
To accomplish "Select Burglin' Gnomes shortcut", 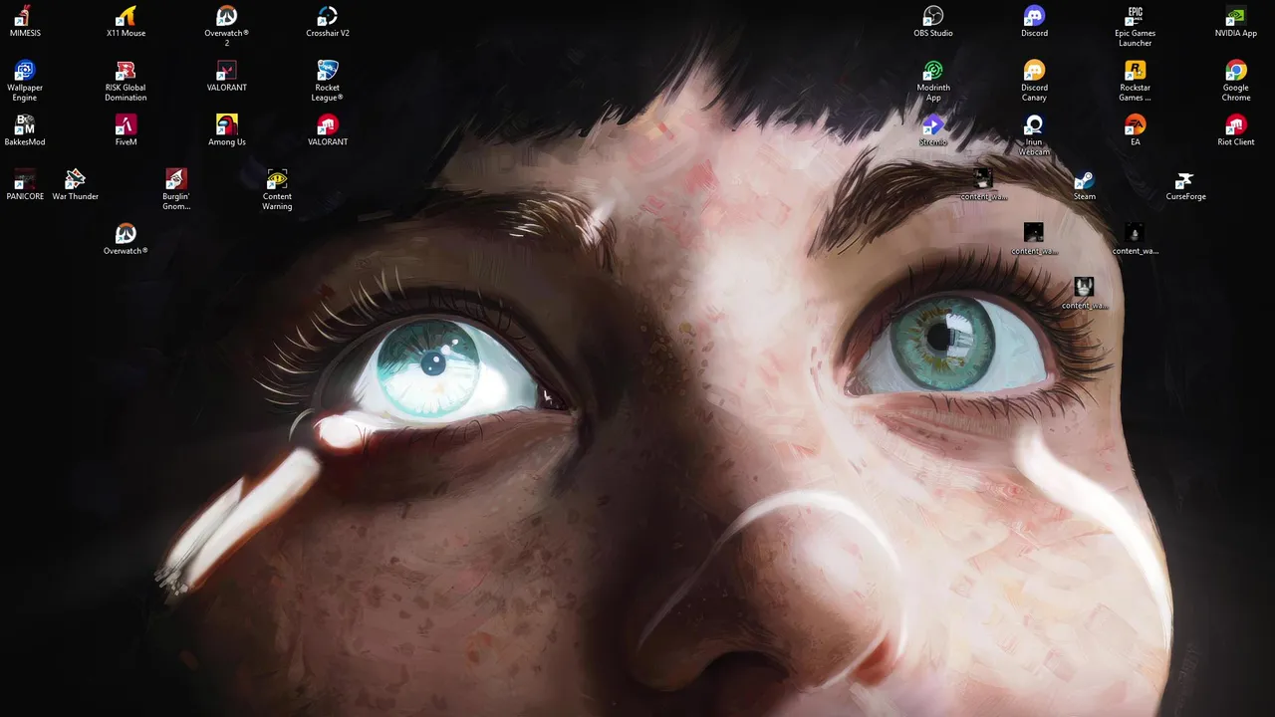I will 176,190.
